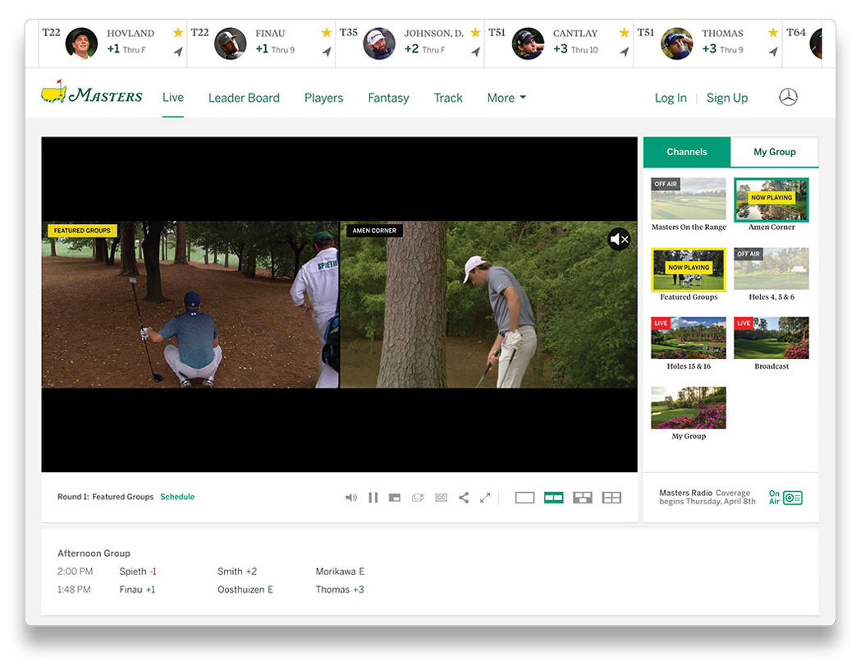Select the Masters On the Range channel

point(689,199)
